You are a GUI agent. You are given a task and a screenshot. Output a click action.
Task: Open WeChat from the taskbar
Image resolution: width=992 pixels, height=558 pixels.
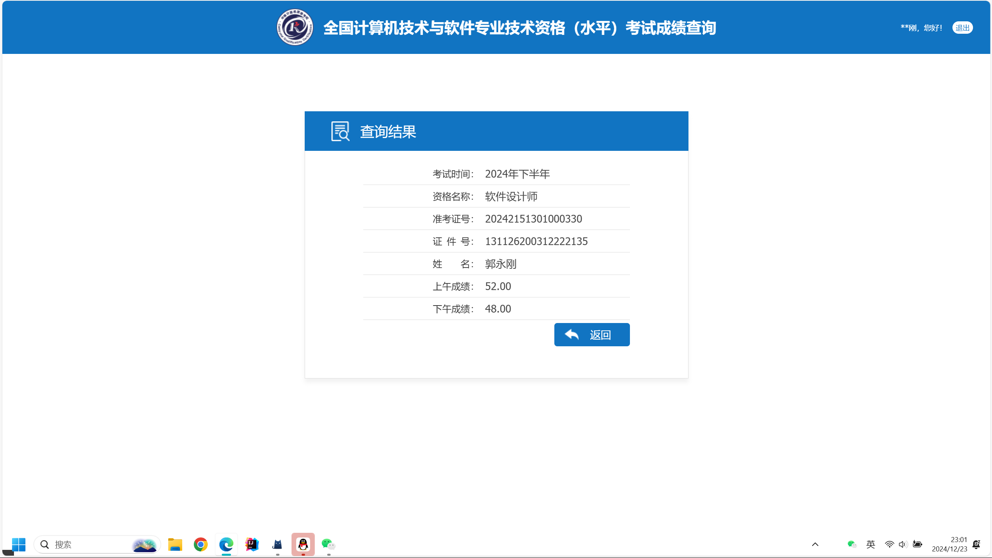[328, 544]
